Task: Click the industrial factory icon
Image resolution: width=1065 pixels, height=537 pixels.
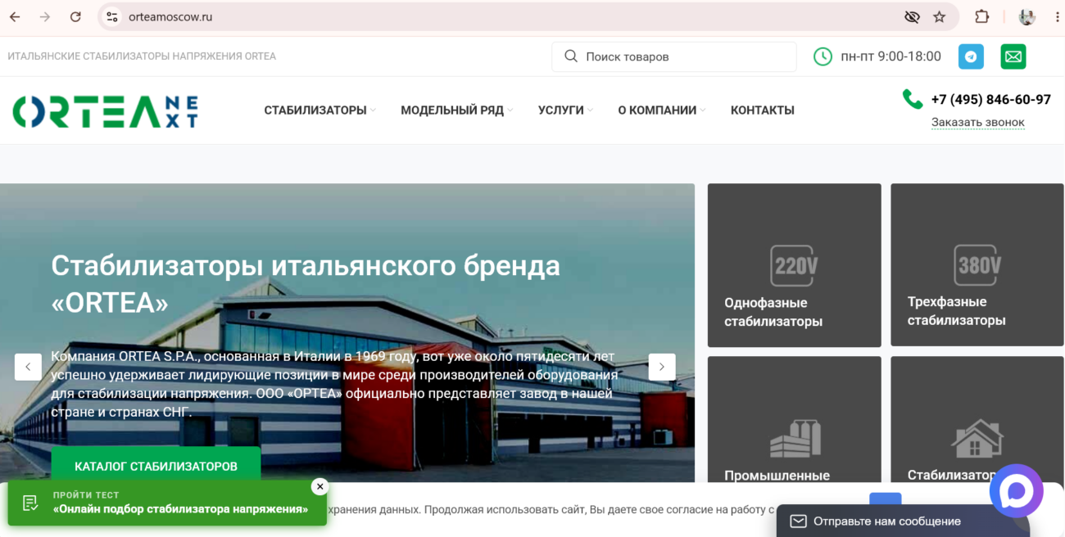Action: [795, 438]
